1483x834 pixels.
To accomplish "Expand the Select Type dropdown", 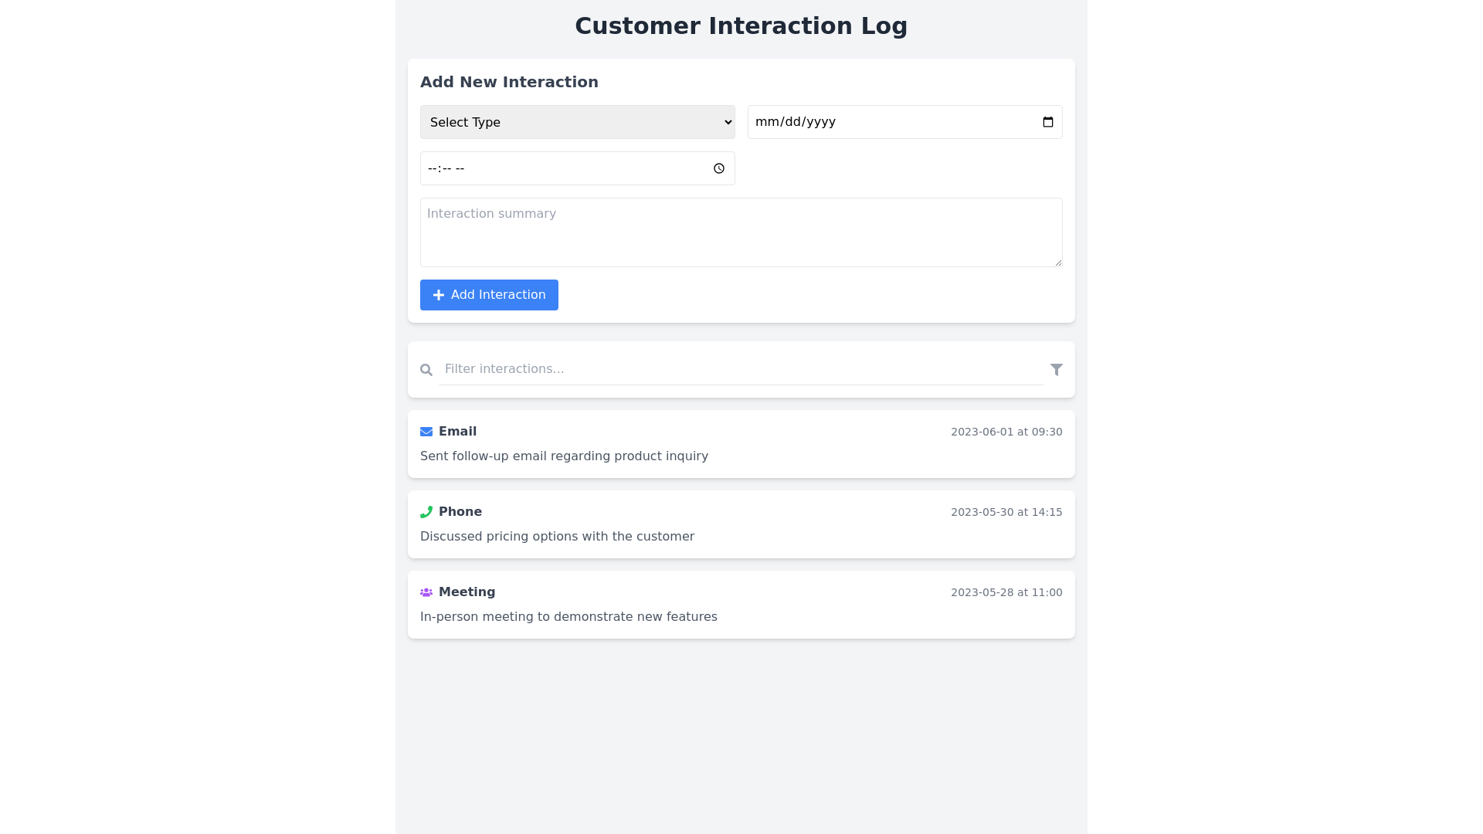I will (x=577, y=122).
